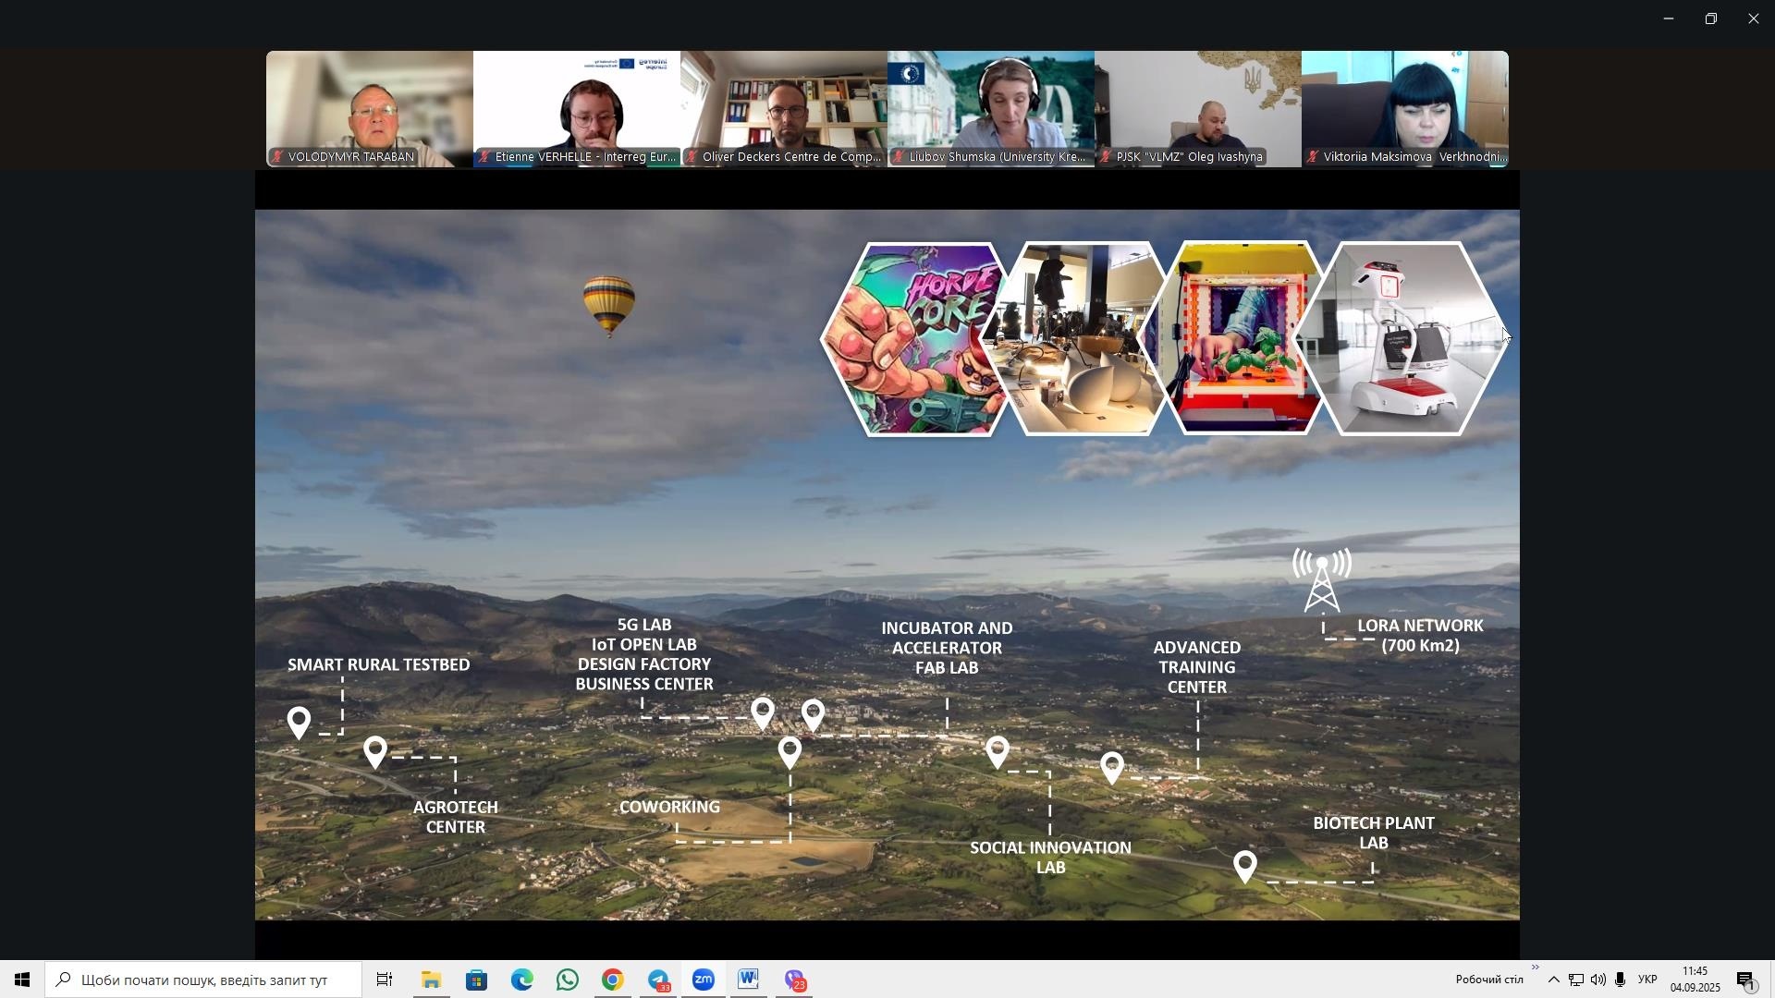This screenshot has height=998, width=1775.
Task: Expand Робочий стіл toolbar chevron
Action: coord(1536,968)
